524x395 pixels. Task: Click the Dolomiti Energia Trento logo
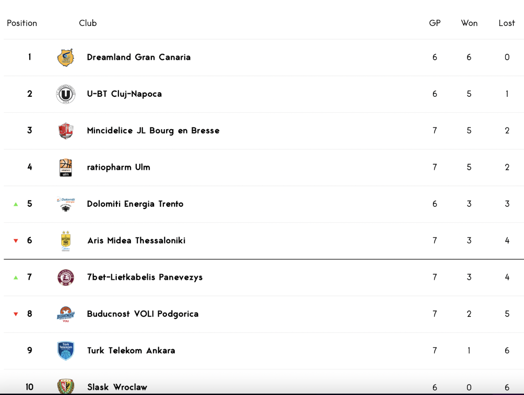tap(65, 204)
